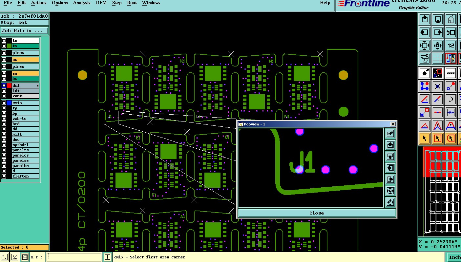Image resolution: width=461 pixels, height=262 pixels.
Task: Click the Job Matrix ... button
Action: 24,31
